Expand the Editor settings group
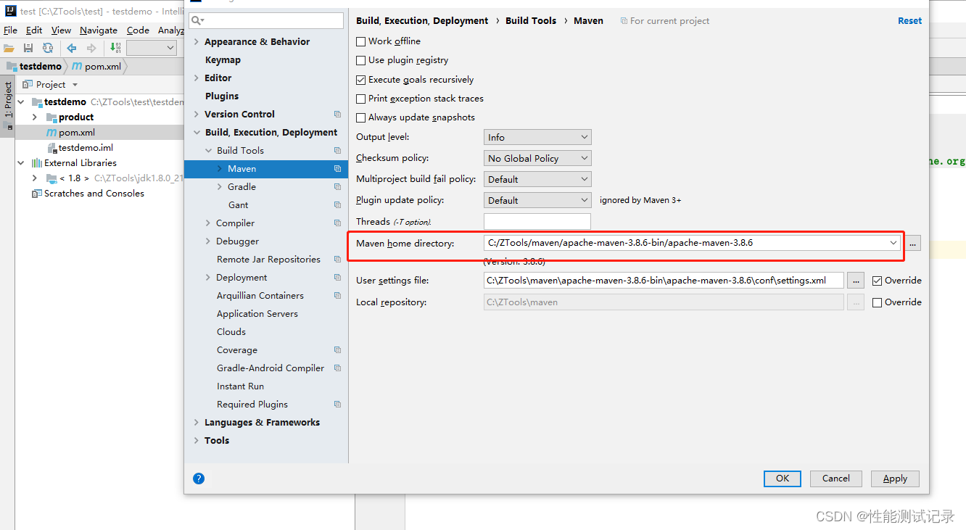This screenshot has height=530, width=966. (x=197, y=78)
